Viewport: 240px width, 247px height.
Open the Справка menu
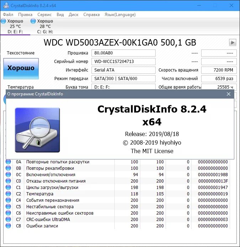click(92, 15)
